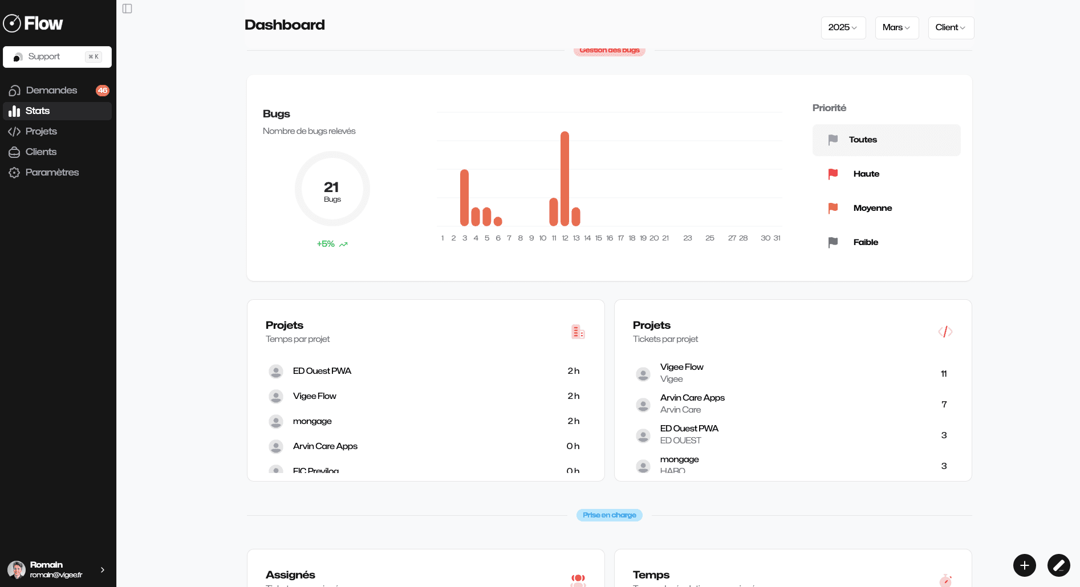Open Projets in the sidebar
This screenshot has width=1080, height=587.
coord(57,131)
